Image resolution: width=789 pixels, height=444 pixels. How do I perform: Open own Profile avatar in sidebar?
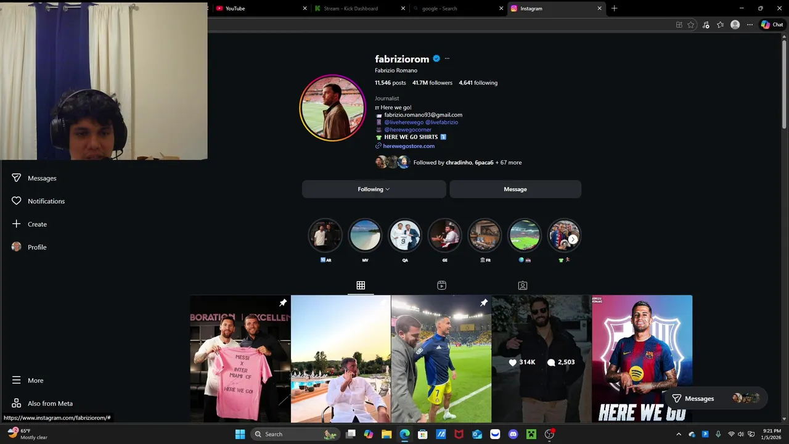click(17, 247)
